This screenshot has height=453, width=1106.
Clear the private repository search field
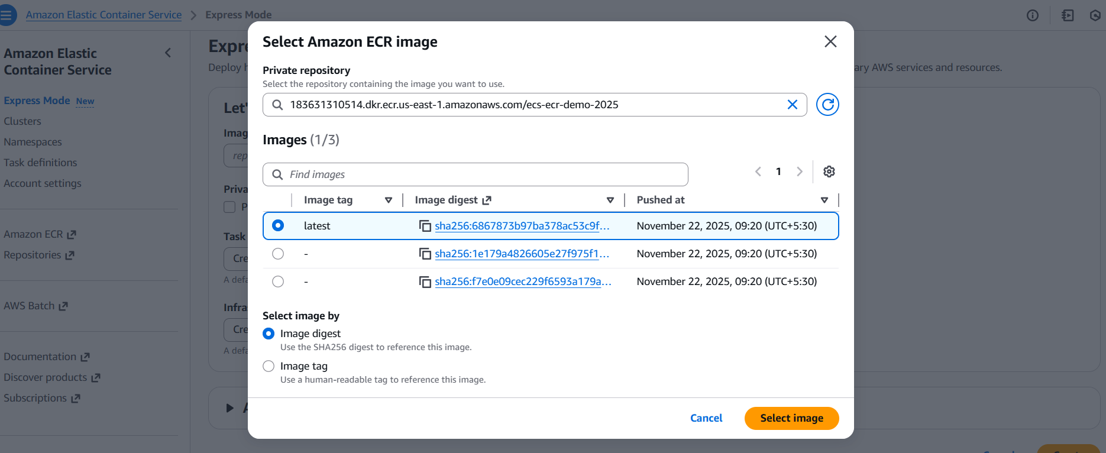click(x=792, y=105)
